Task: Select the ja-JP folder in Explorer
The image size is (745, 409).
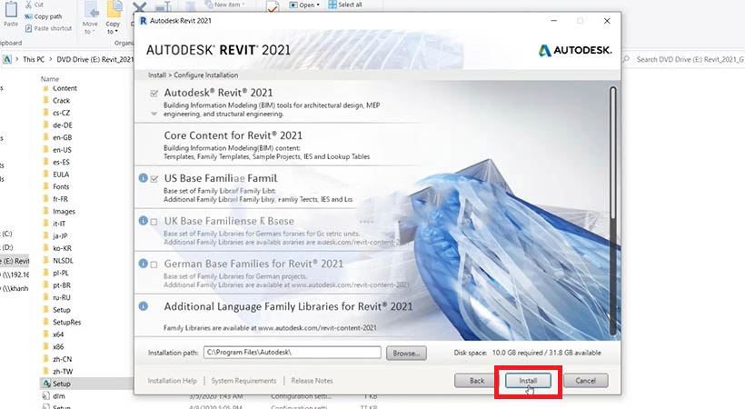Action: (x=60, y=236)
